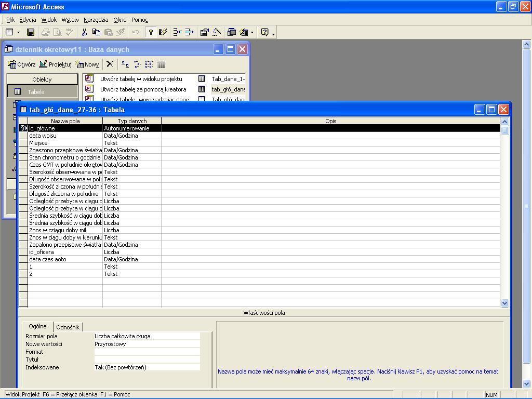Click the Obiekty header button
This screenshot has width=532, height=399.
42,79
